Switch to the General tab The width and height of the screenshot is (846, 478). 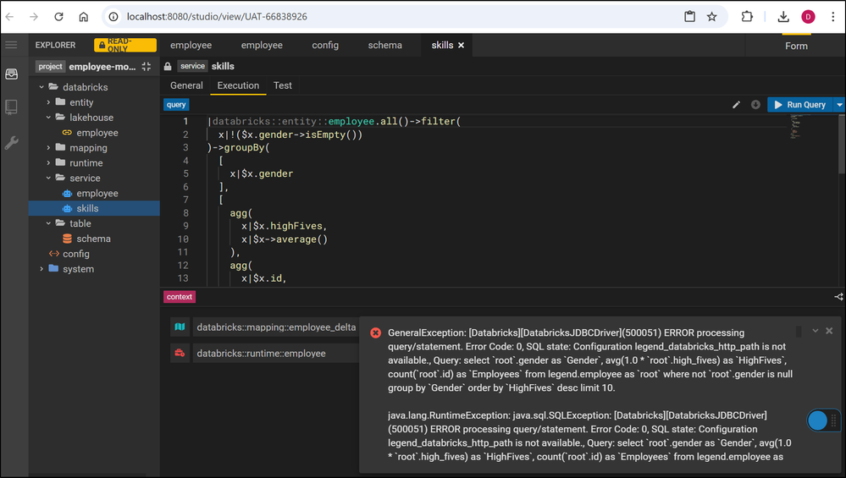[x=186, y=85]
